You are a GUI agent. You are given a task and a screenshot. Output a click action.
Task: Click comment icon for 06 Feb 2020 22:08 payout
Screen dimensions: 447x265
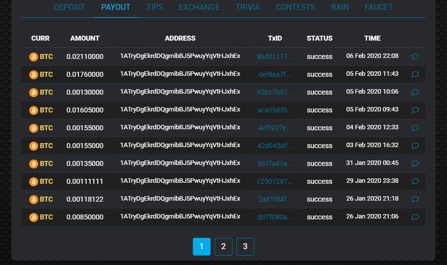[415, 56]
